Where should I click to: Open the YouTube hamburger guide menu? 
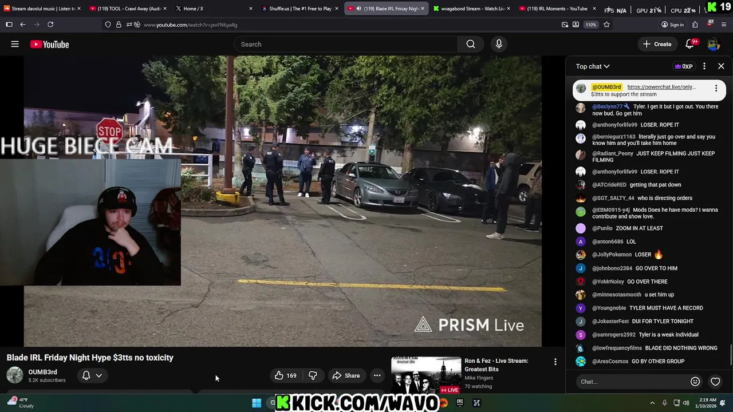[15, 44]
